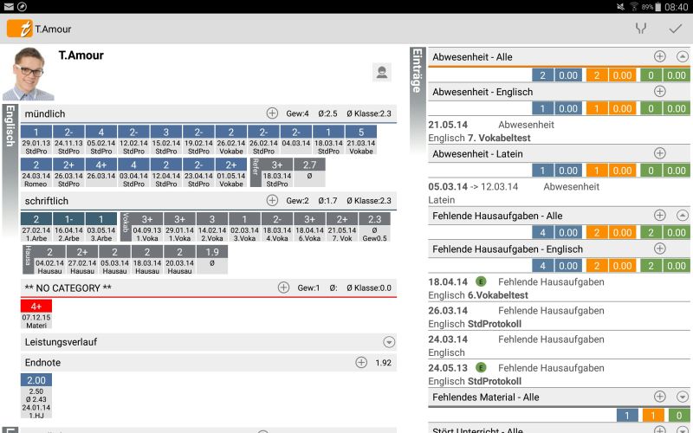Add entry to Fehlende Hausaufgaben - Alle
This screenshot has width=693, height=433.
pos(659,215)
